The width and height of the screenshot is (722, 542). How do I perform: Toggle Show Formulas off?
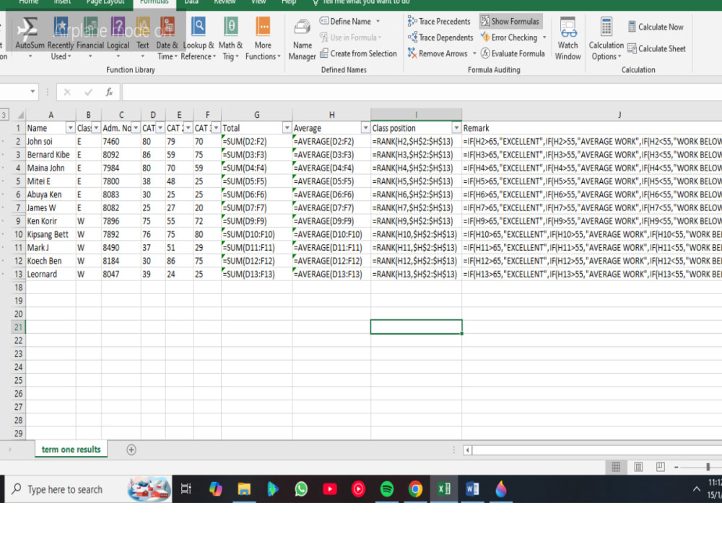click(510, 21)
